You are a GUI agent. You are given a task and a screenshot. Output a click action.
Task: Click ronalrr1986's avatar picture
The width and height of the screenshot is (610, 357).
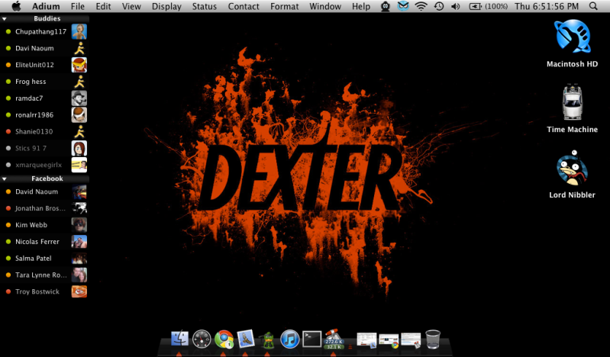pos(79,114)
